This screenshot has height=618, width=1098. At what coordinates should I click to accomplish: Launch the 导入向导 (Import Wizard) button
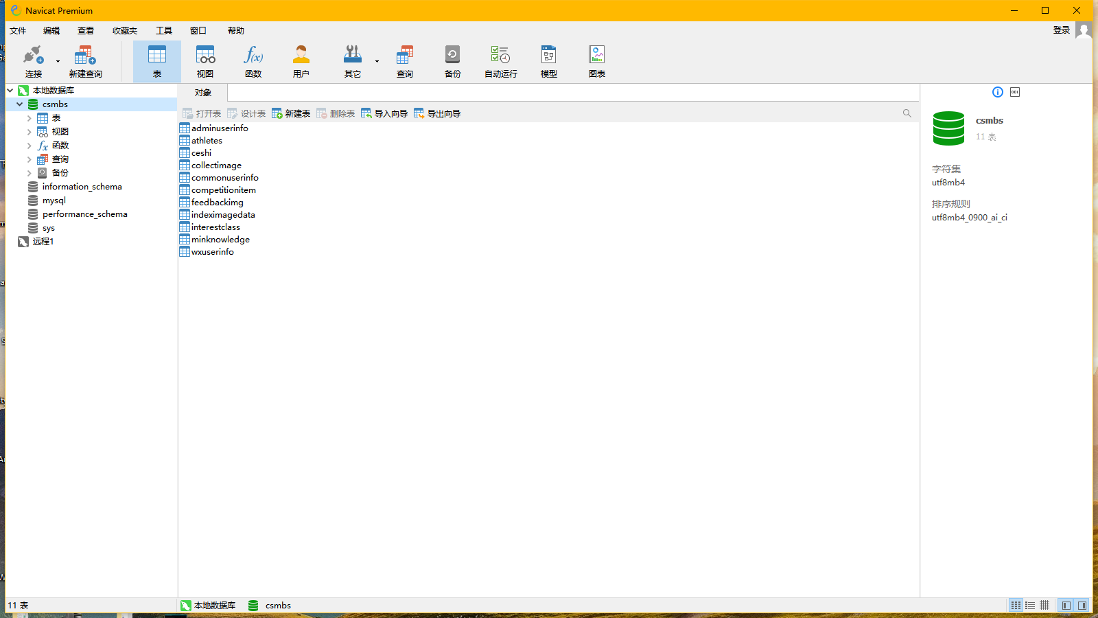384,114
